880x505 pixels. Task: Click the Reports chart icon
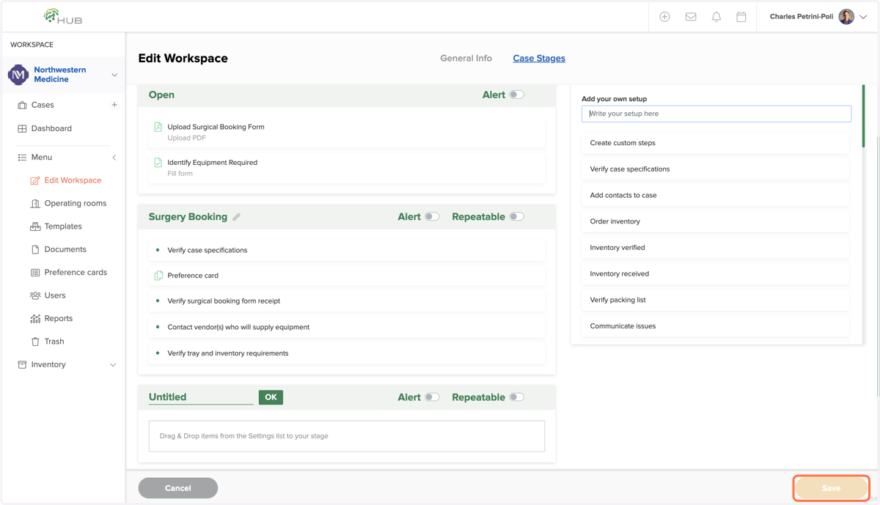(x=35, y=318)
